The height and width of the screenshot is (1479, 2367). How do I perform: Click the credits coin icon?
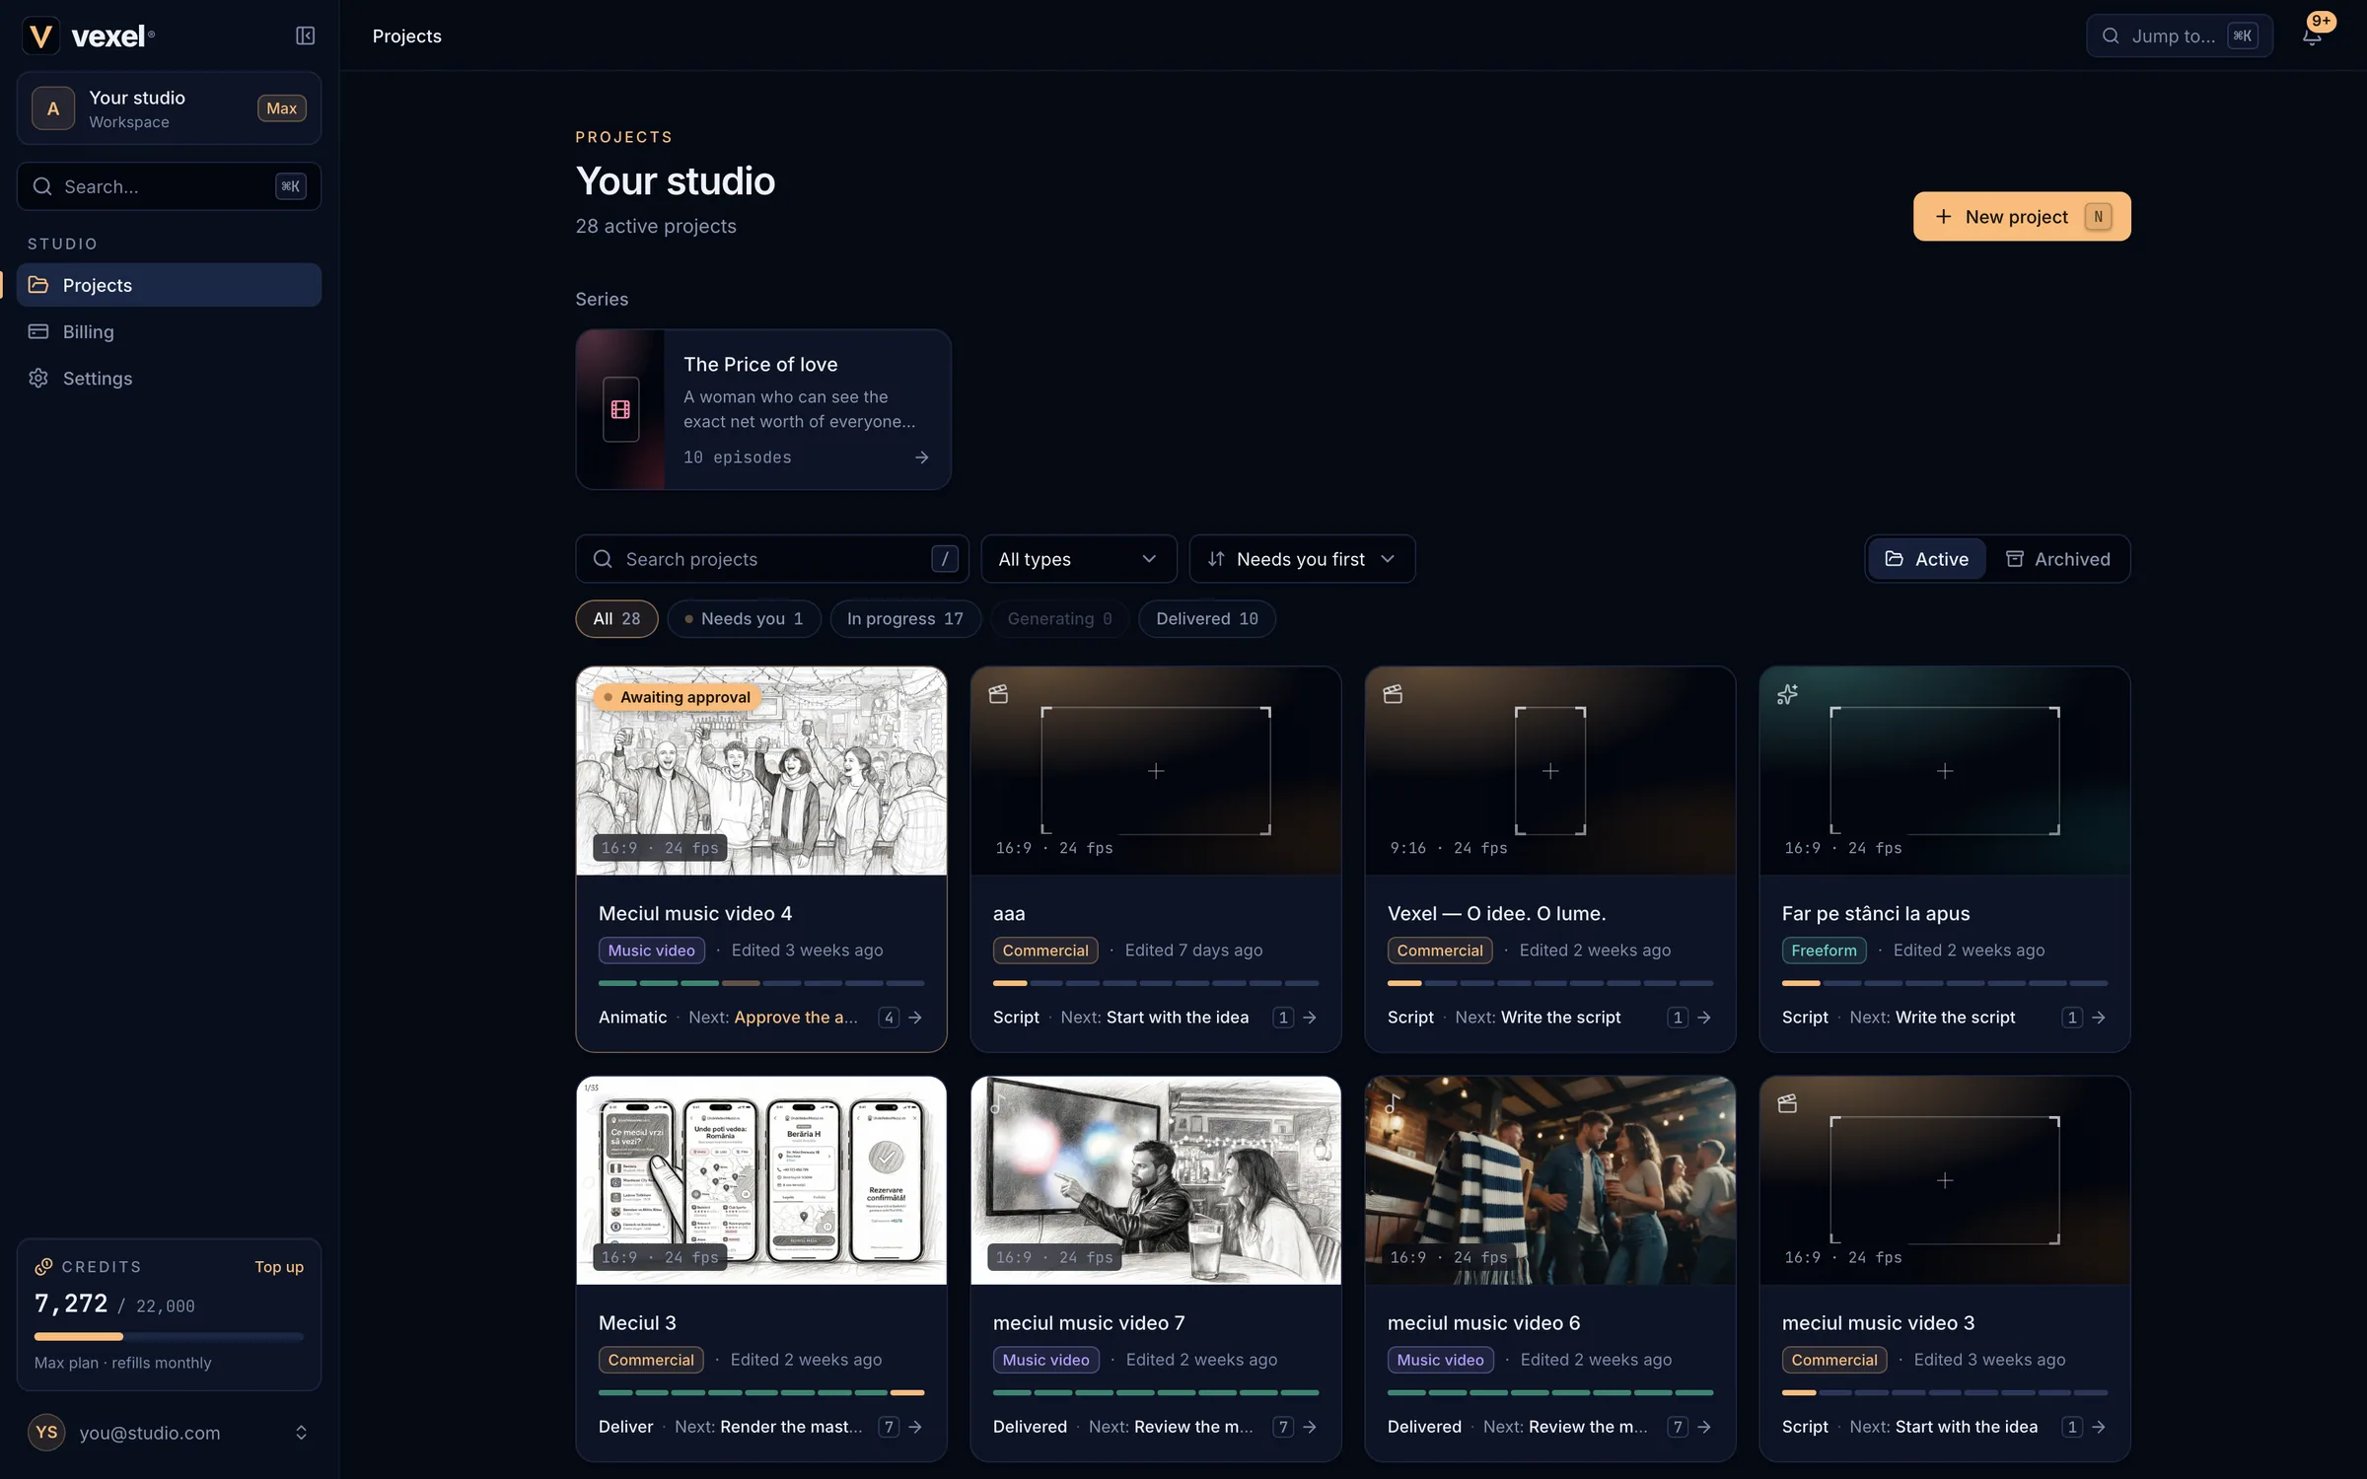[x=43, y=1267]
